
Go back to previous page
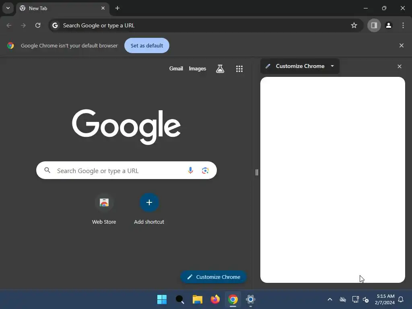(x=9, y=25)
